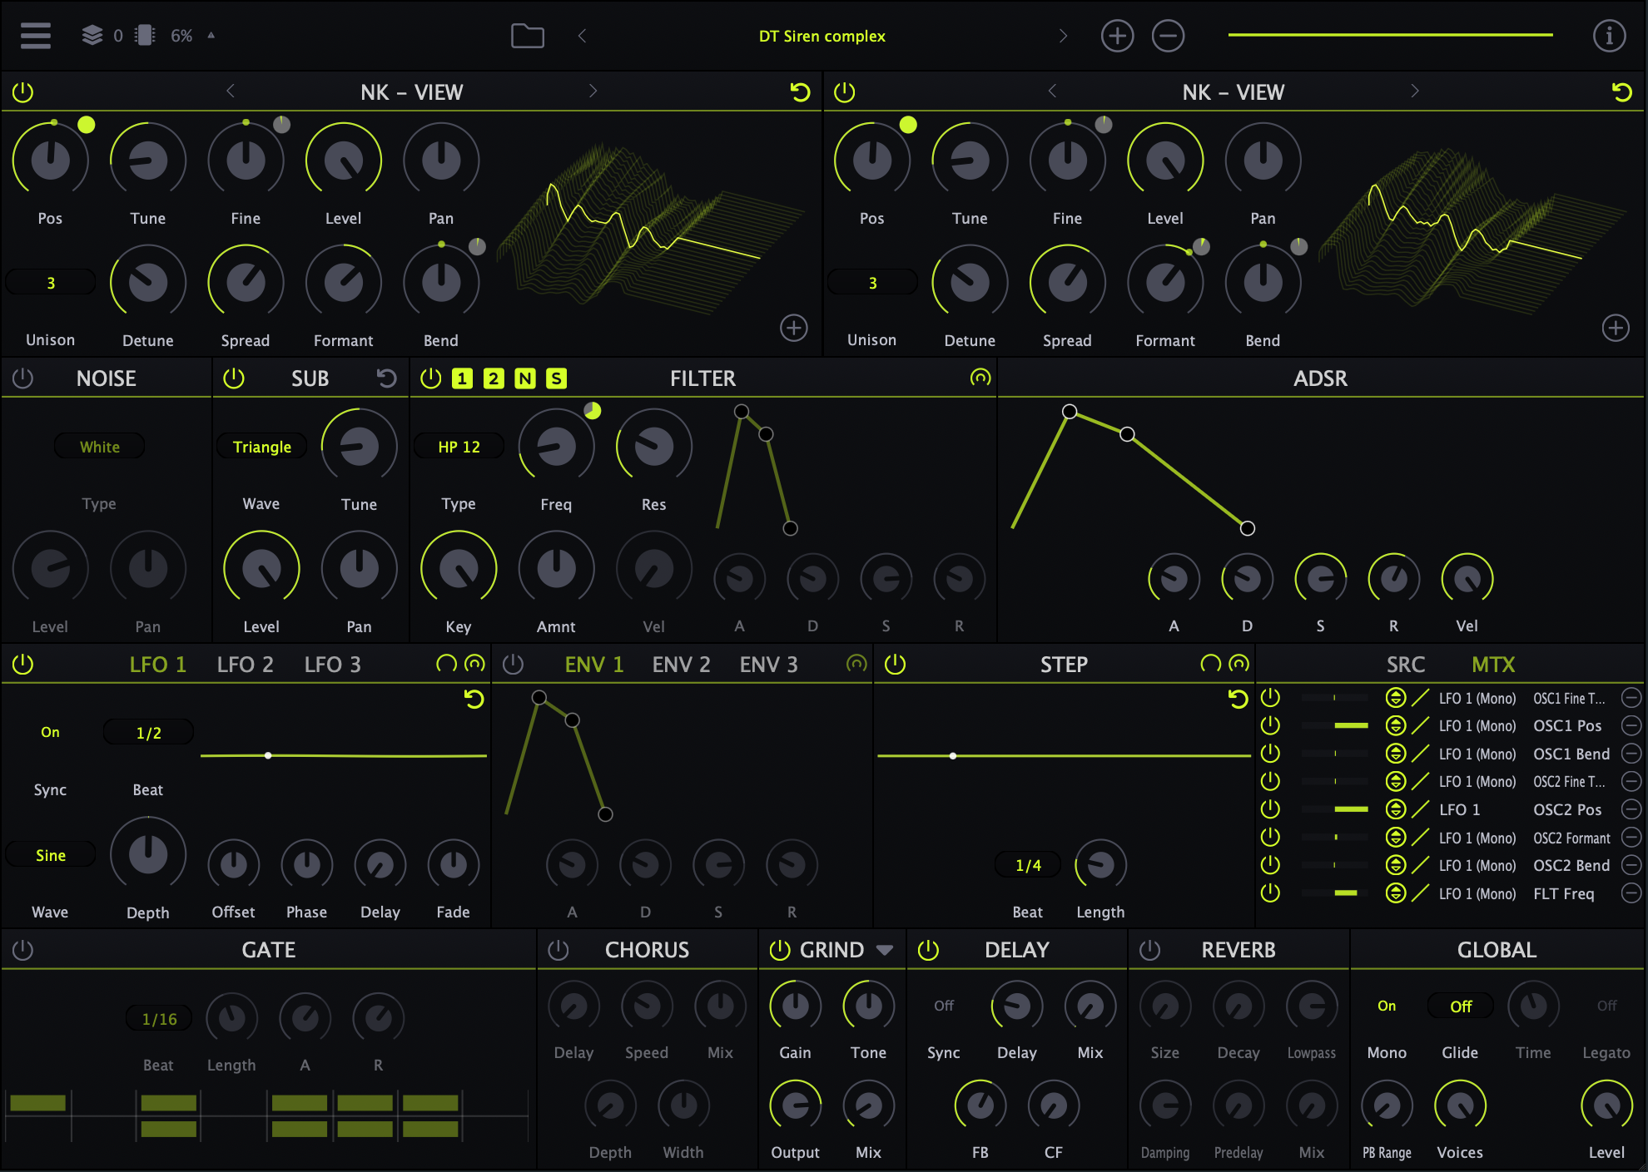
Task: Click curve slash icon for OSC2 Pos row
Action: pos(1420,809)
